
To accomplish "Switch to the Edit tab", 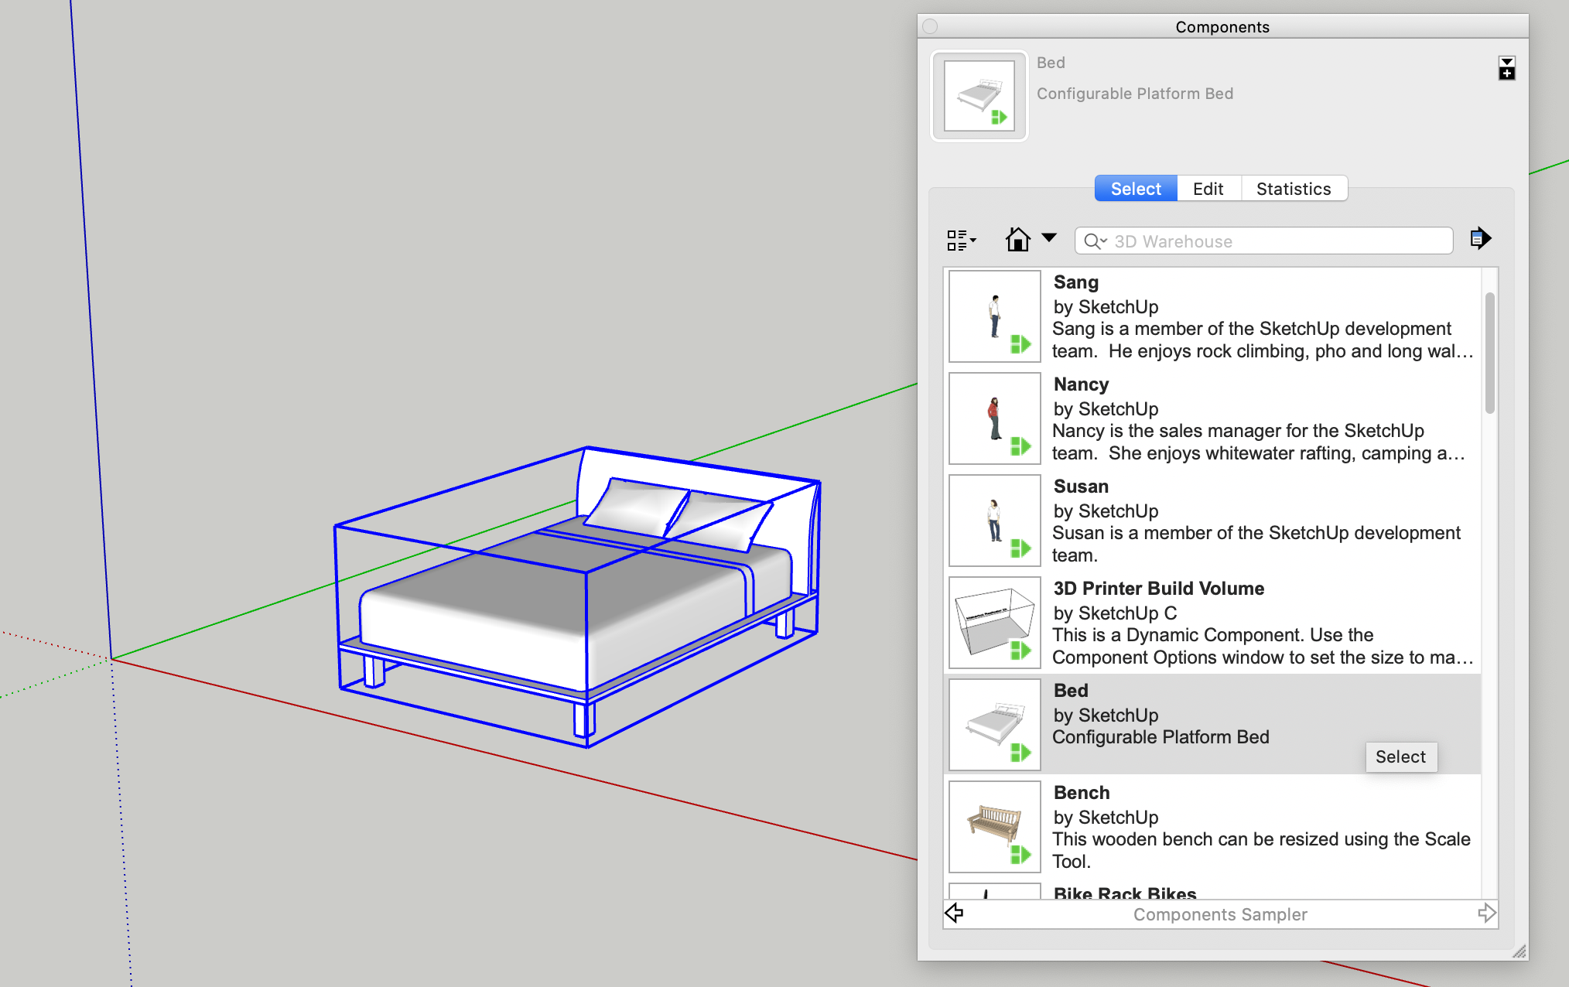I will (x=1208, y=189).
